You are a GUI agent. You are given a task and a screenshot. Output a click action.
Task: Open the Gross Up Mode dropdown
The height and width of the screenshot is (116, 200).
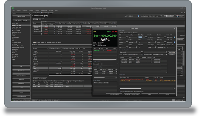click(165, 47)
